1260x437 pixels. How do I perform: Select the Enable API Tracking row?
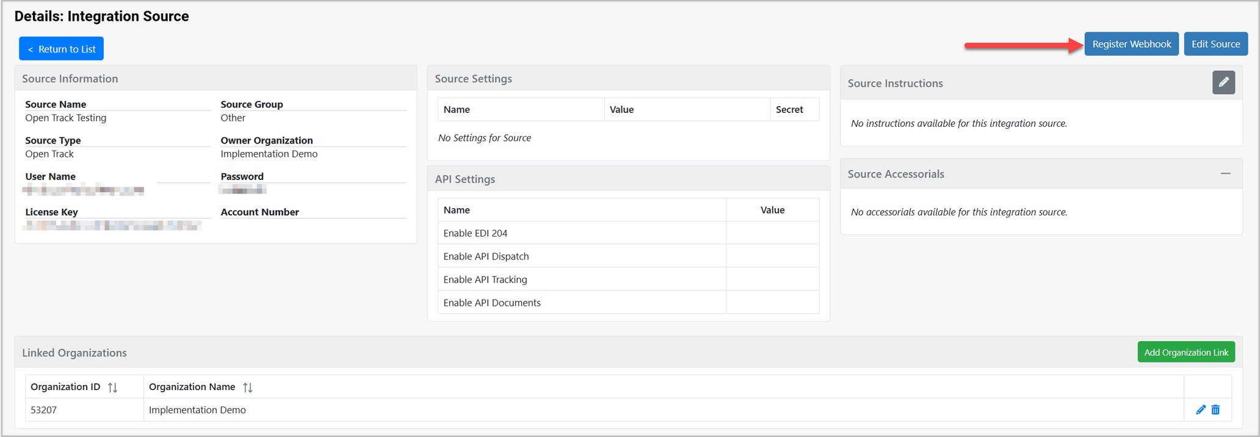click(628, 280)
